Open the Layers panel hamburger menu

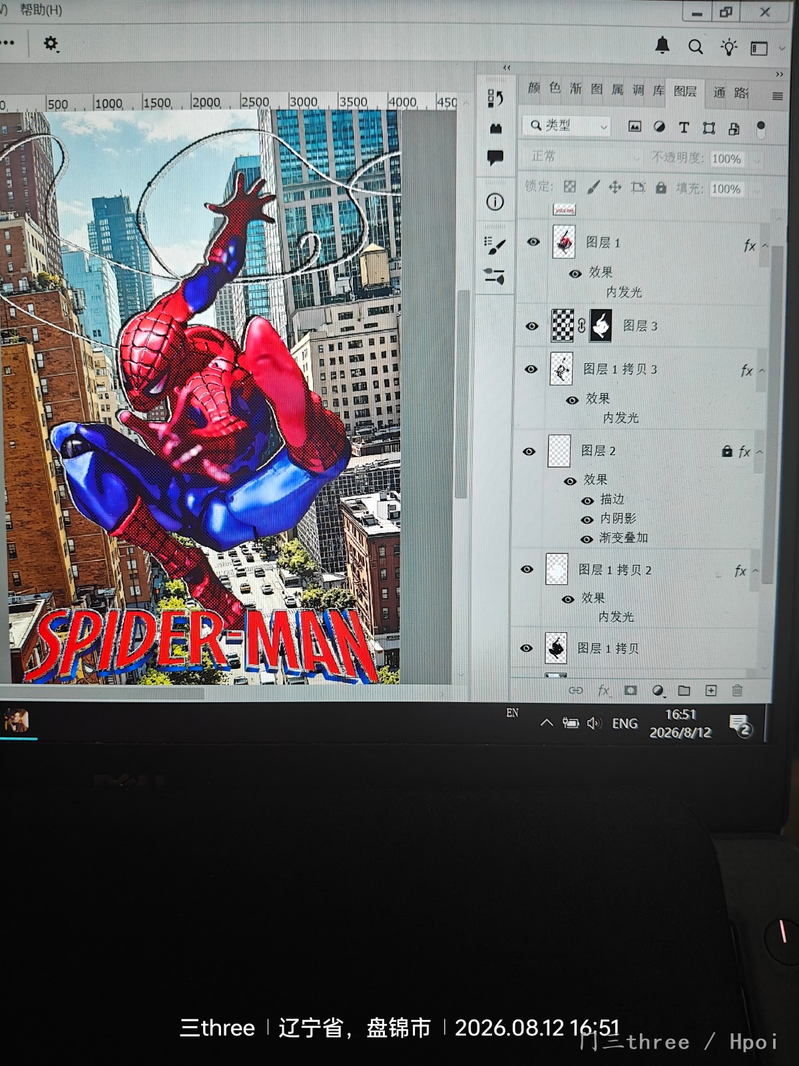coord(777,96)
